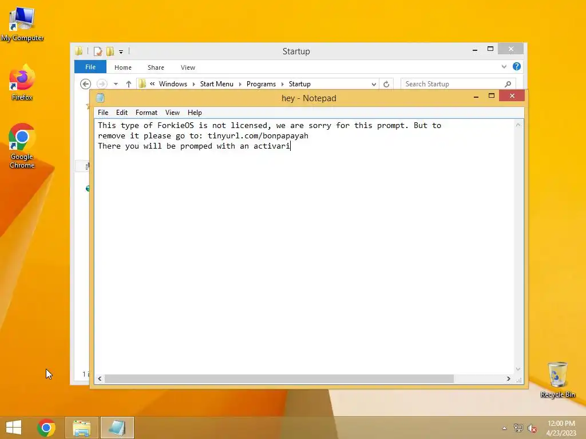
Task: Select Notepad taskbar button
Action: pos(117,428)
